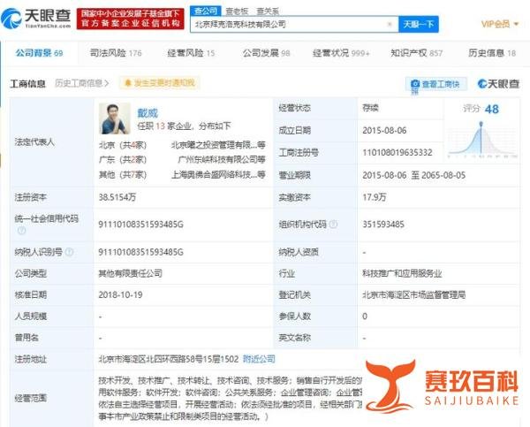530x427 pixels.
Task: Click the 国家中小企业发展子基金 red banner
Action: coord(131,19)
